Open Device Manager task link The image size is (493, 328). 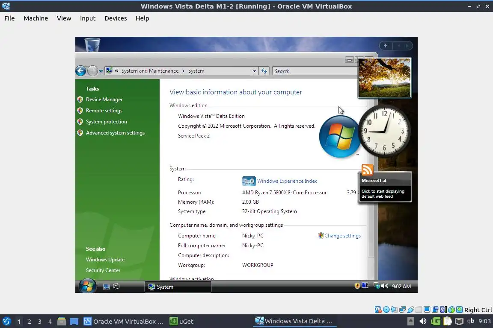coord(104,100)
